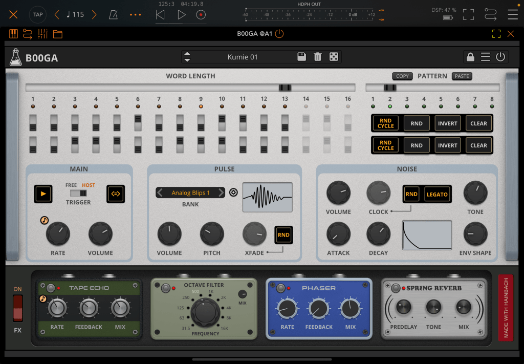Select next pulse bank with right arrow

[221, 192]
